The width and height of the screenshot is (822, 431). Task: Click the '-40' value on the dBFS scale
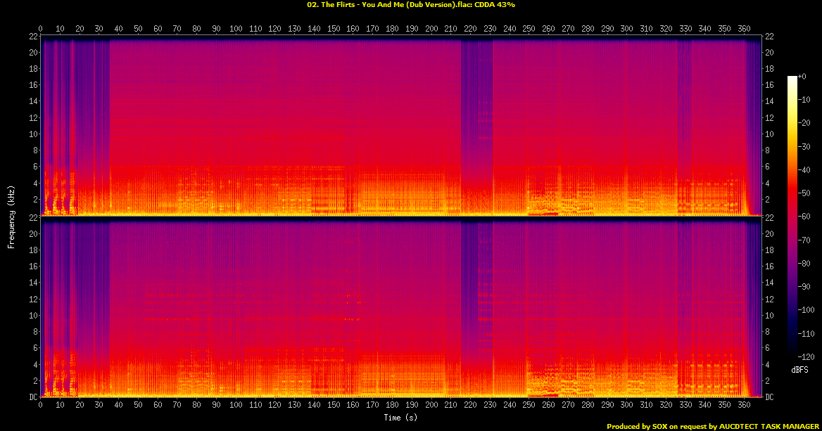click(804, 169)
